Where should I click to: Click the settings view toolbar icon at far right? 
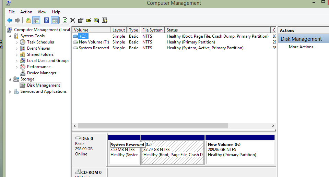105,20
